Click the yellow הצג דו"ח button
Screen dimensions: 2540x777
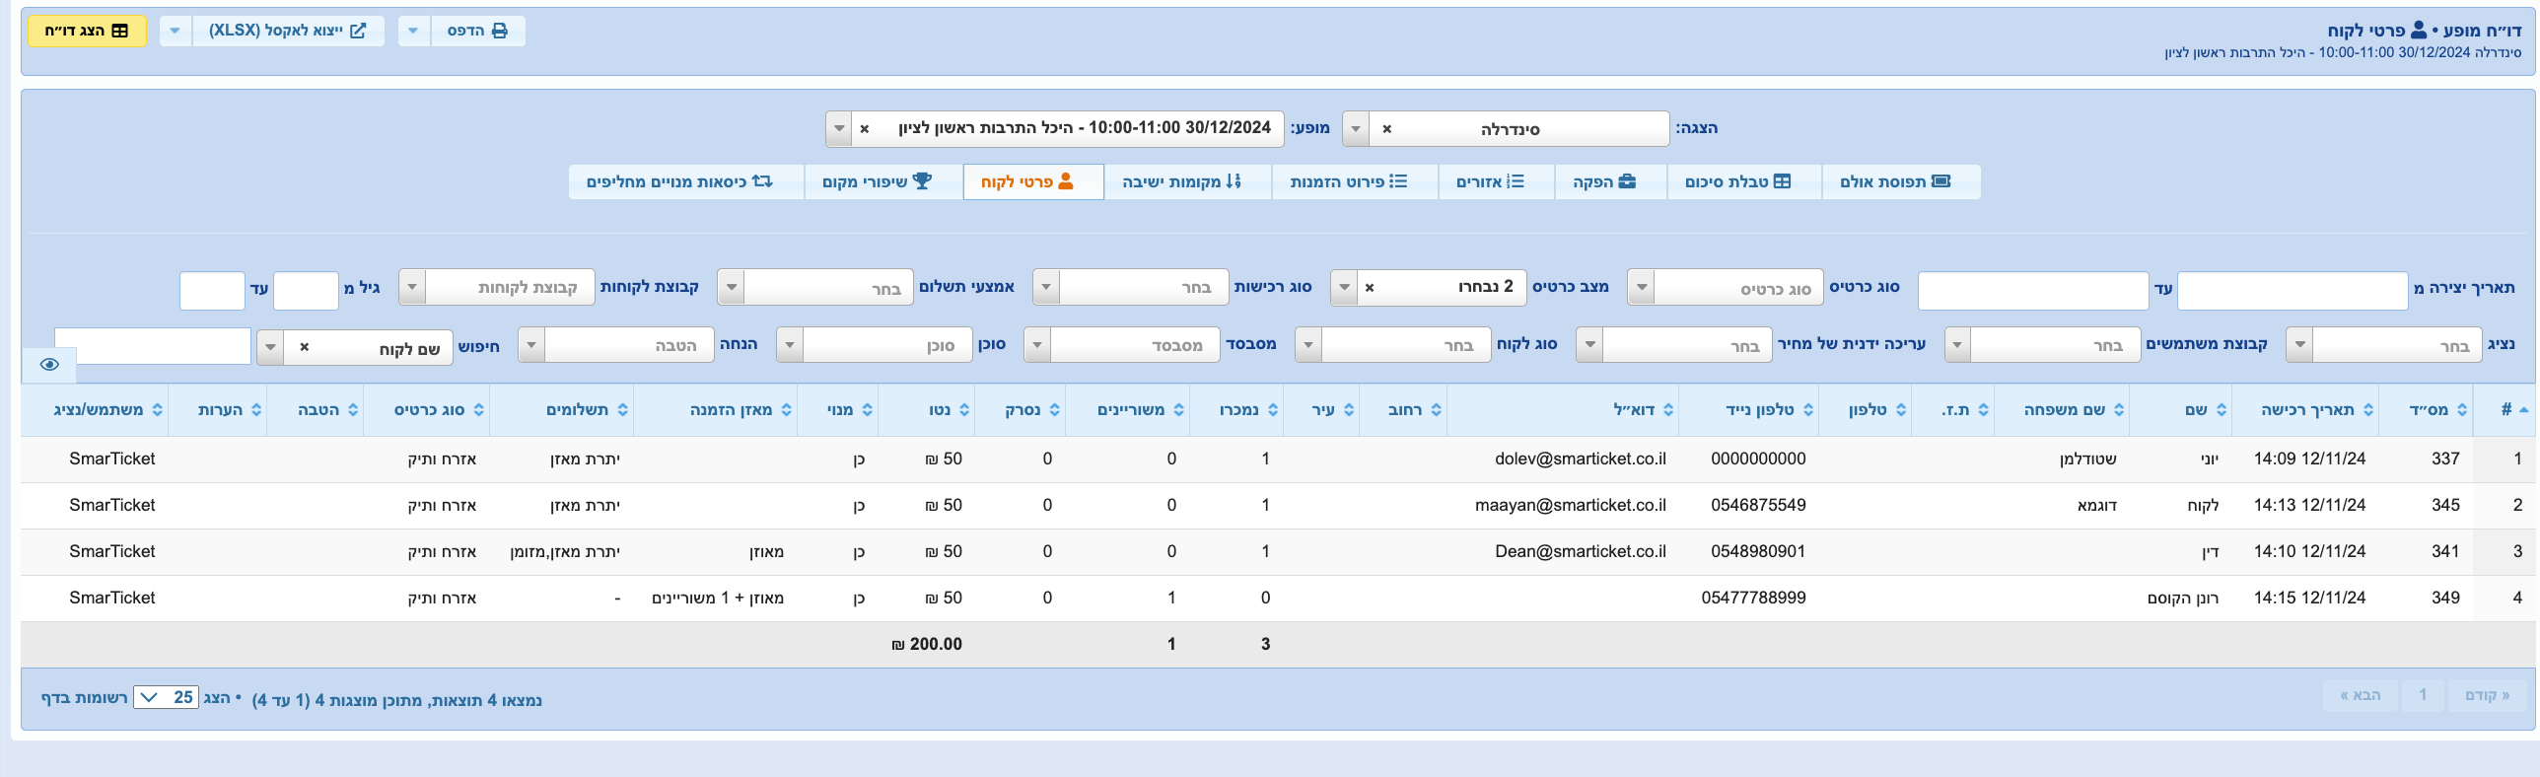pyautogui.click(x=87, y=31)
